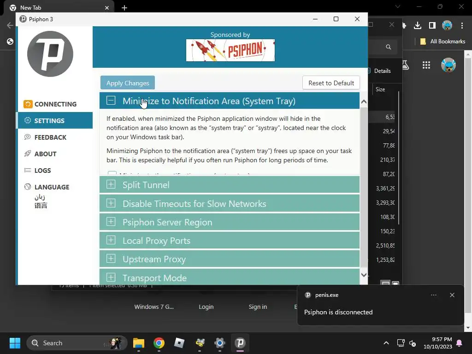Screen dimensions: 472x354
Task: Click the Psiphon taskbar icon
Action: 240,343
